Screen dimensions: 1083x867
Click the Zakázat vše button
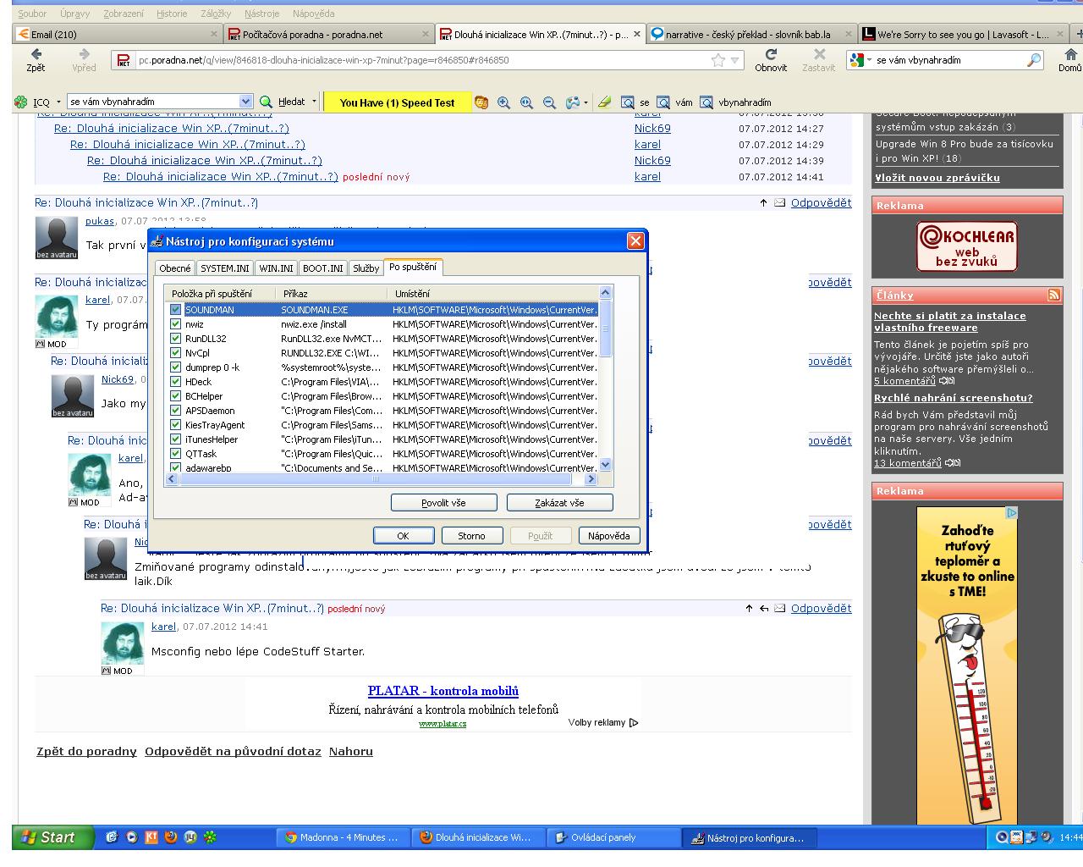(x=559, y=503)
